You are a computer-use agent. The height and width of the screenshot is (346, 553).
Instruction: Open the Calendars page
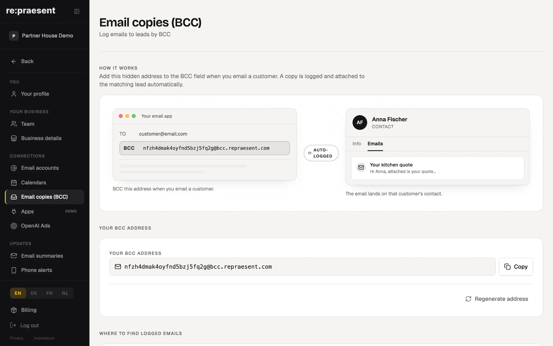pos(45,183)
